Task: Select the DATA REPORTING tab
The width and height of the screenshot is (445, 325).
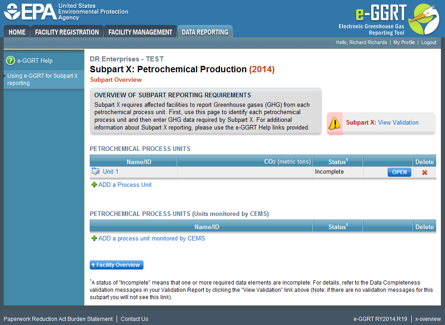Action: point(205,32)
